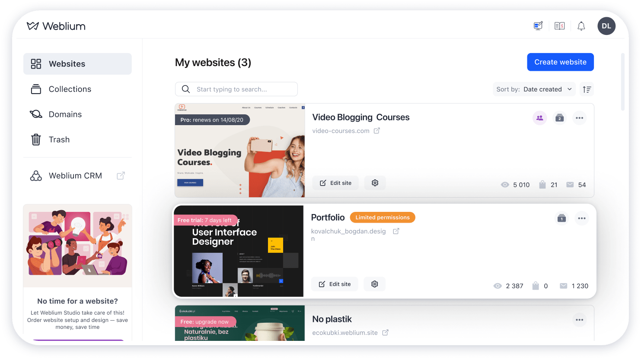
Task: Click Free: upgrade now badge
Action: click(x=205, y=322)
